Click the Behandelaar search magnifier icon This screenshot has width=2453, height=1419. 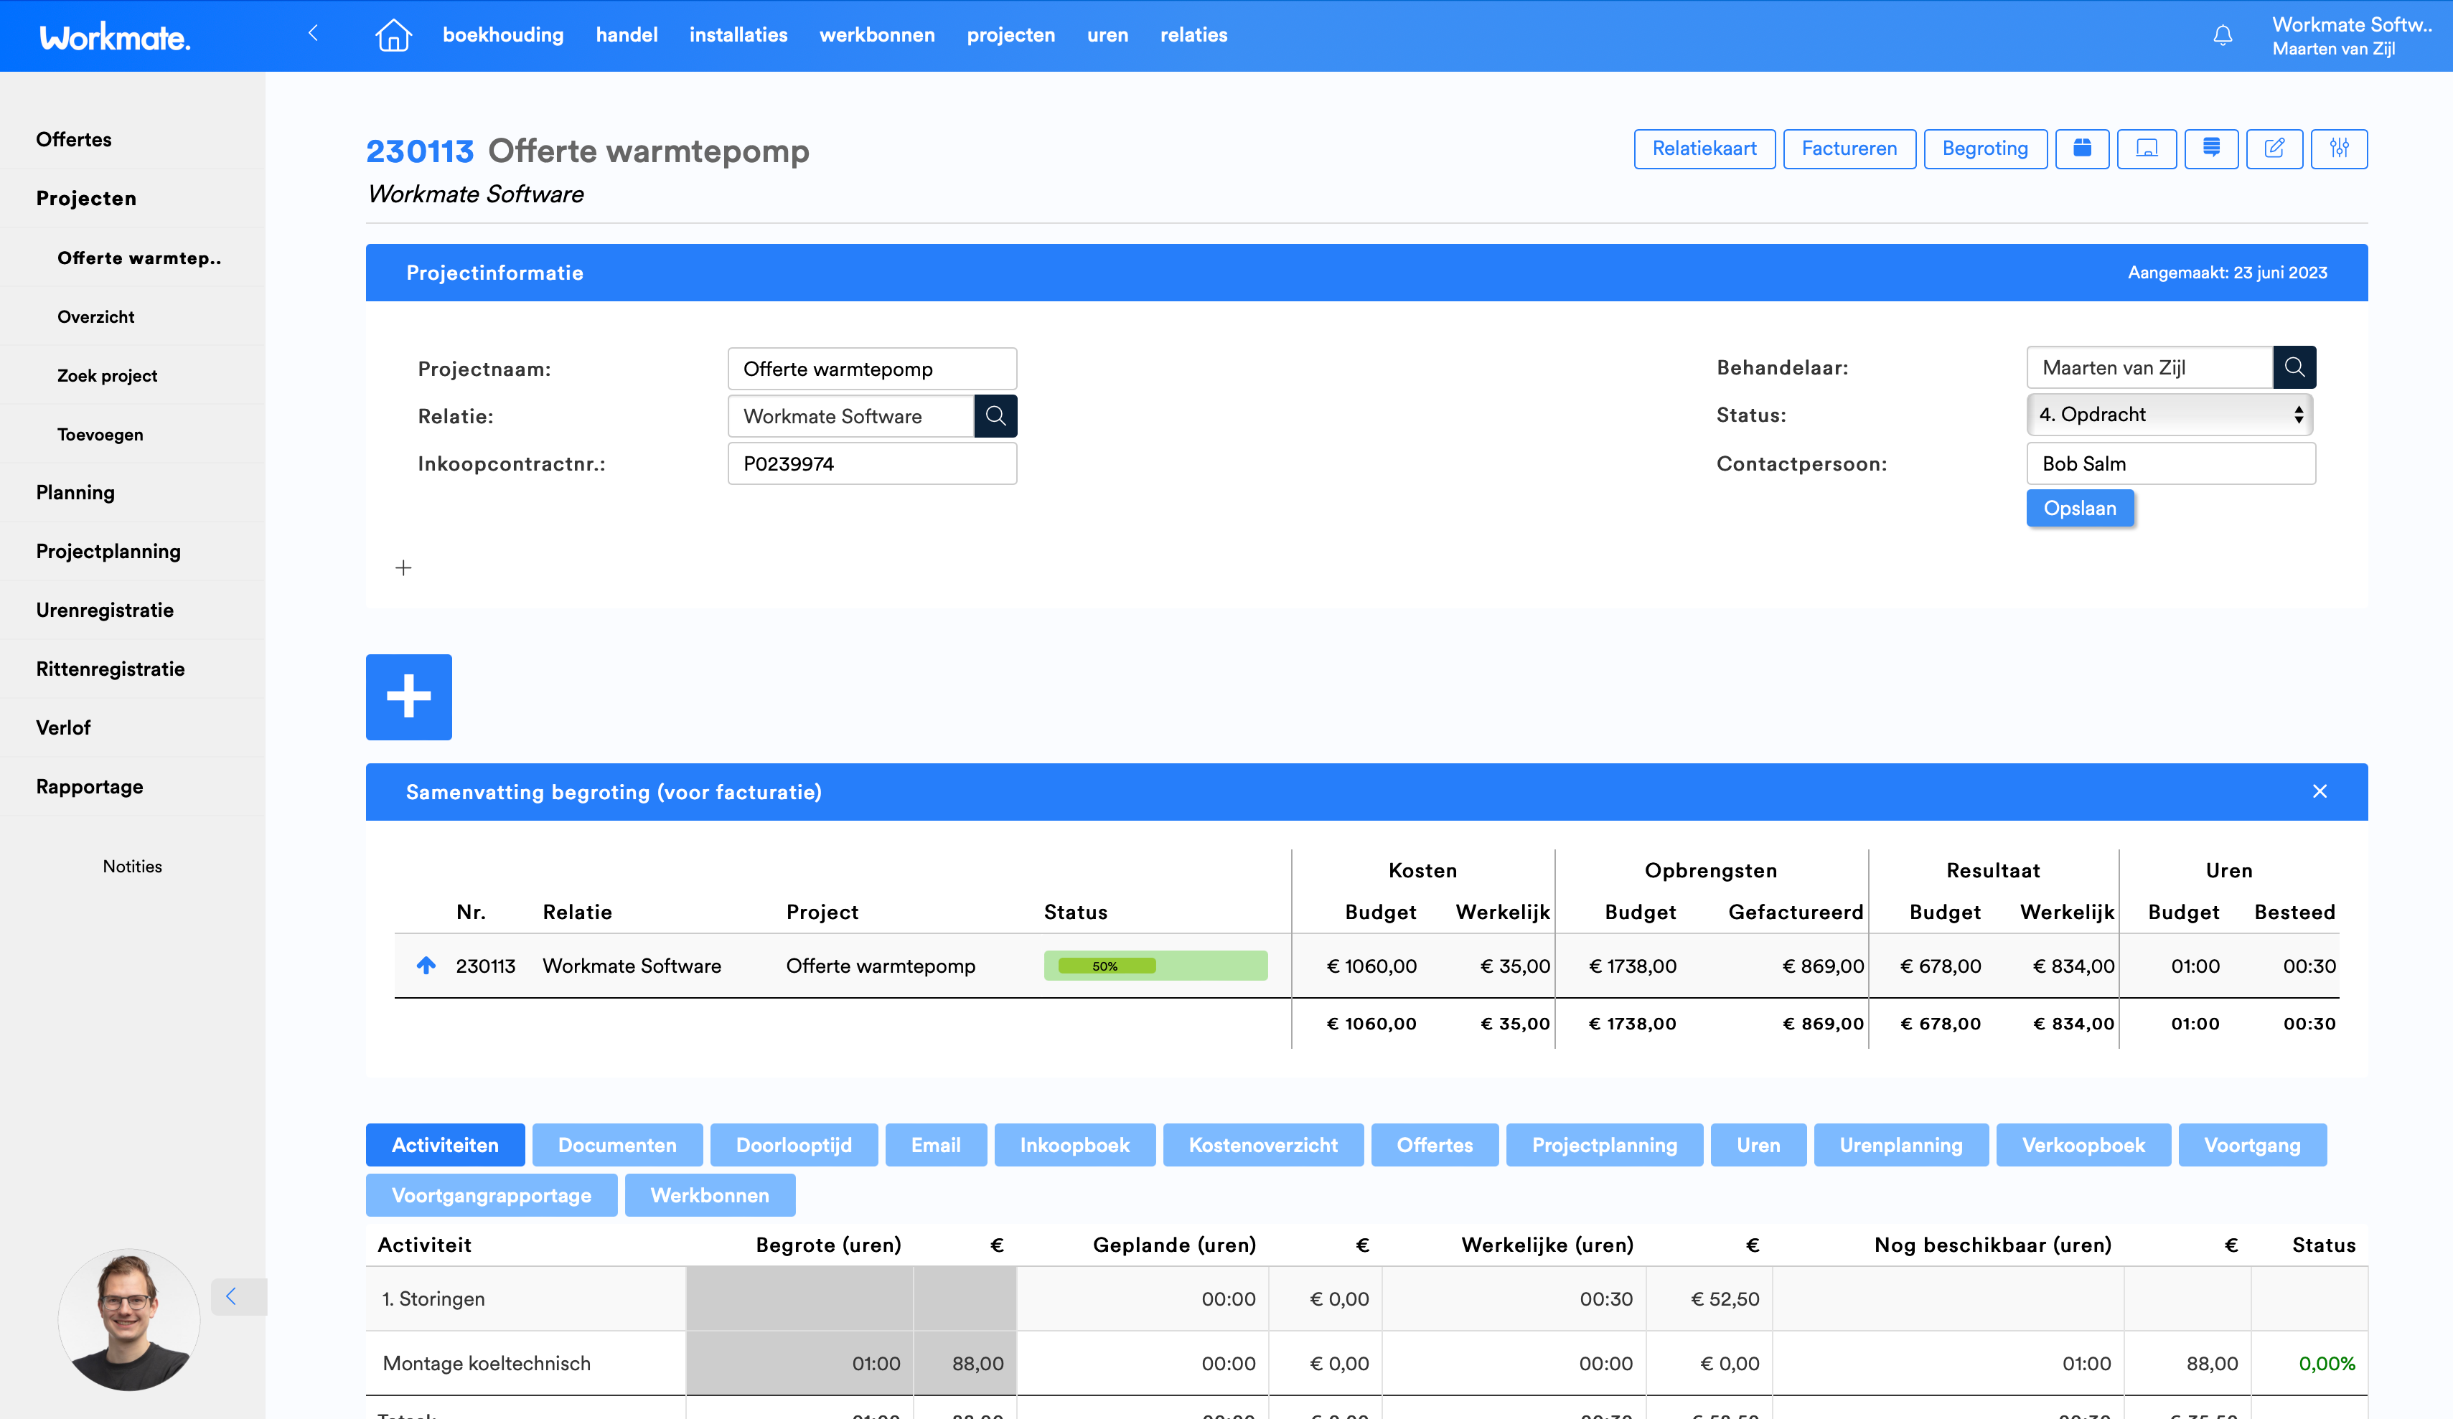coord(2294,367)
